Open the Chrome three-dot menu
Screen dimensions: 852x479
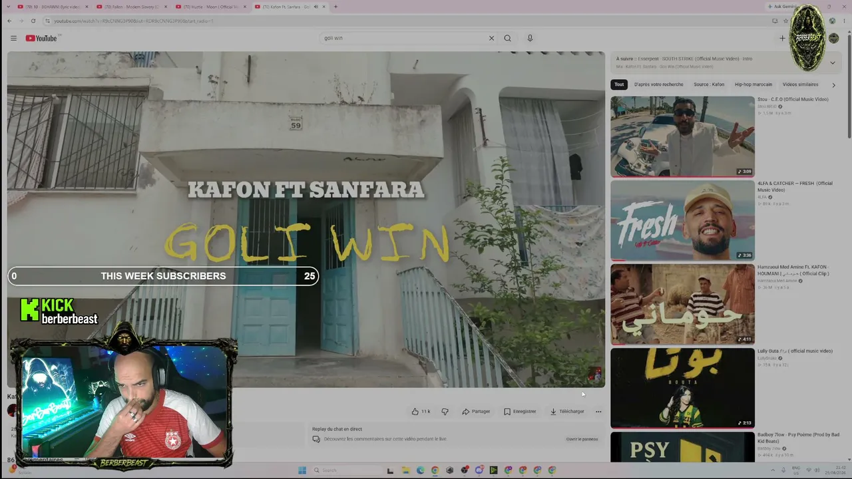click(x=843, y=21)
